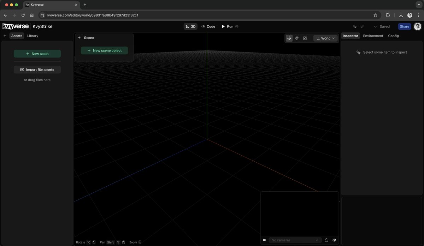
Task: View site information icon in address bar
Action: (x=42, y=15)
